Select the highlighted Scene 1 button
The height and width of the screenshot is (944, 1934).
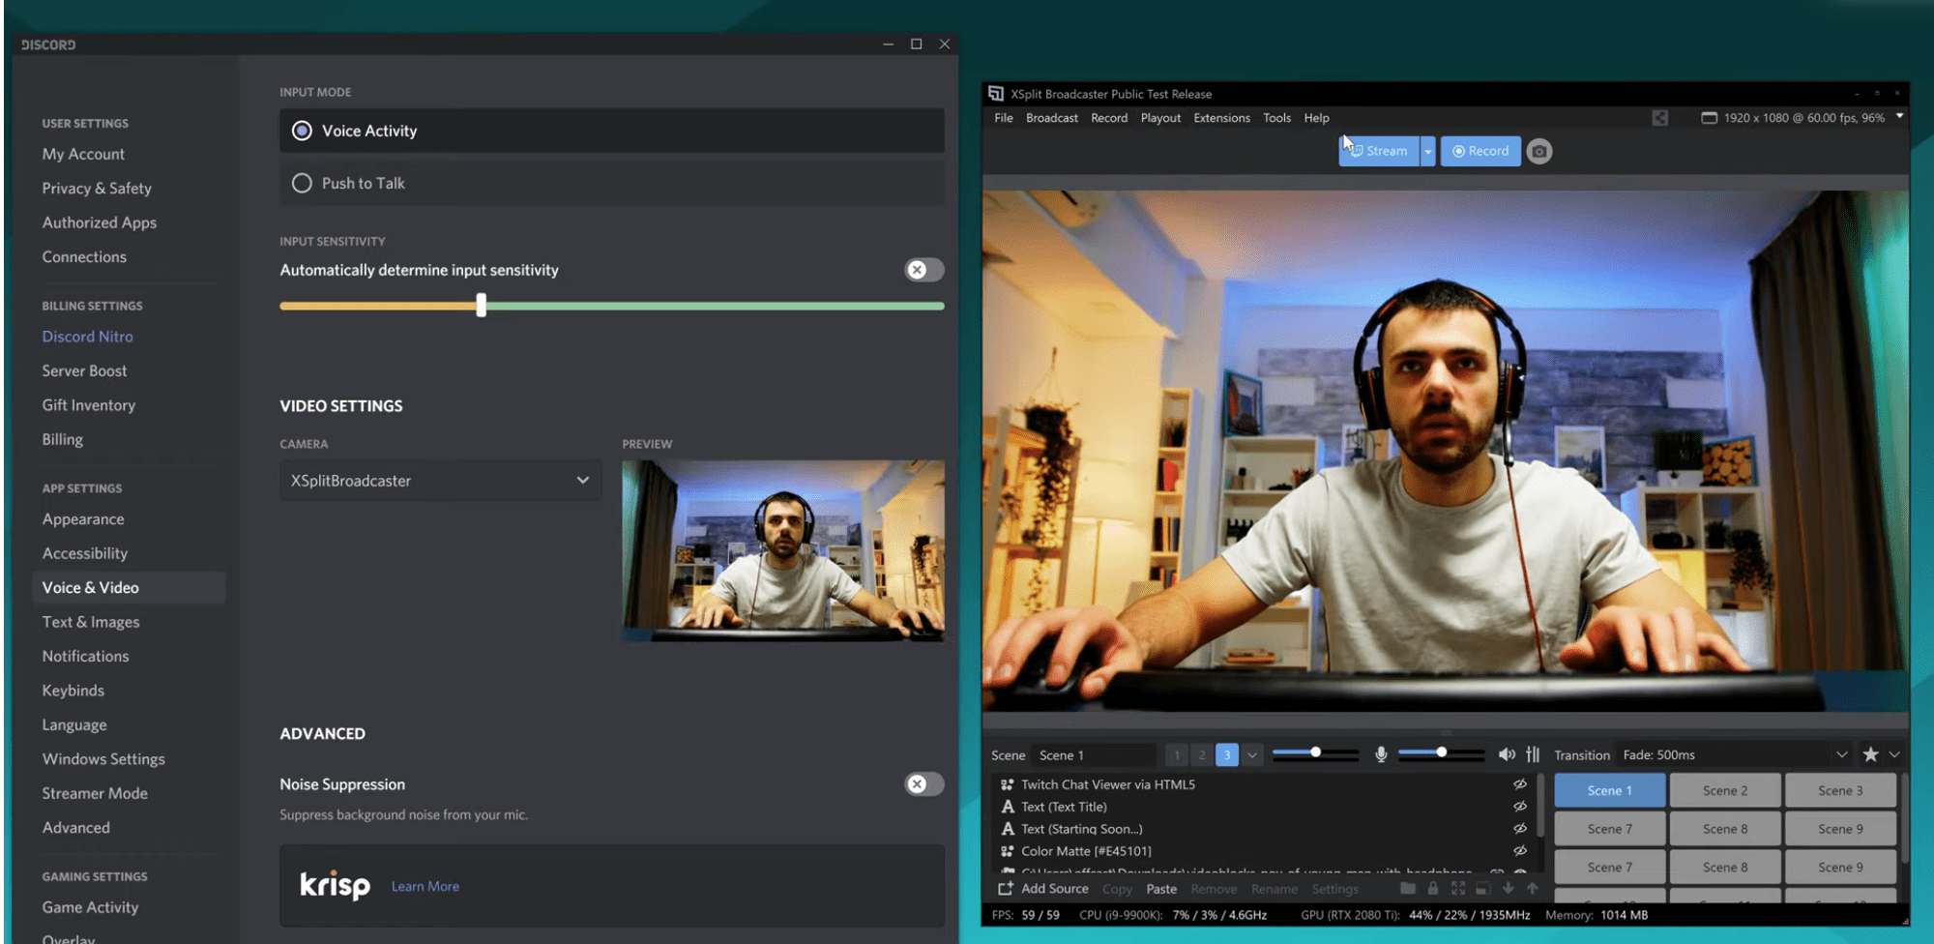[1610, 790]
